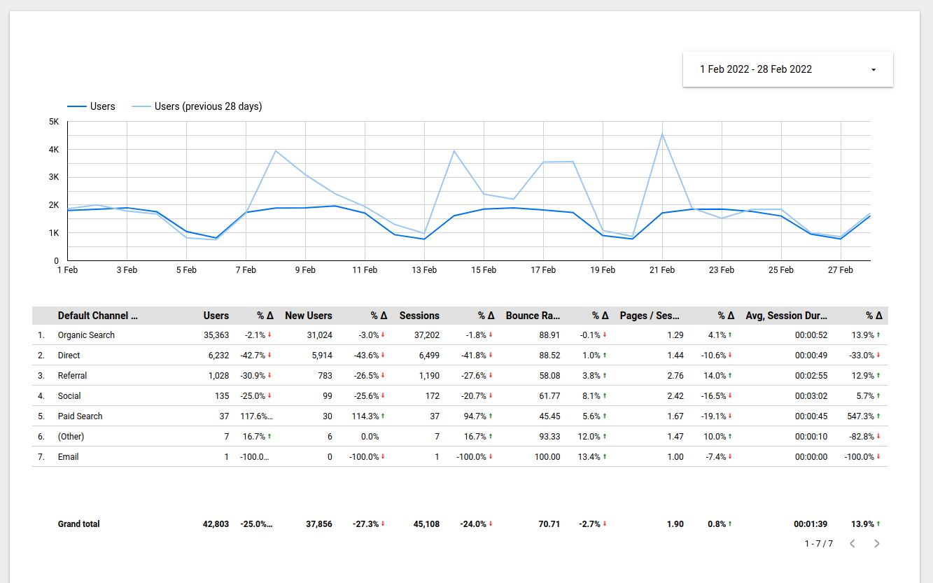Sort by Default Channel column header

(x=98, y=316)
